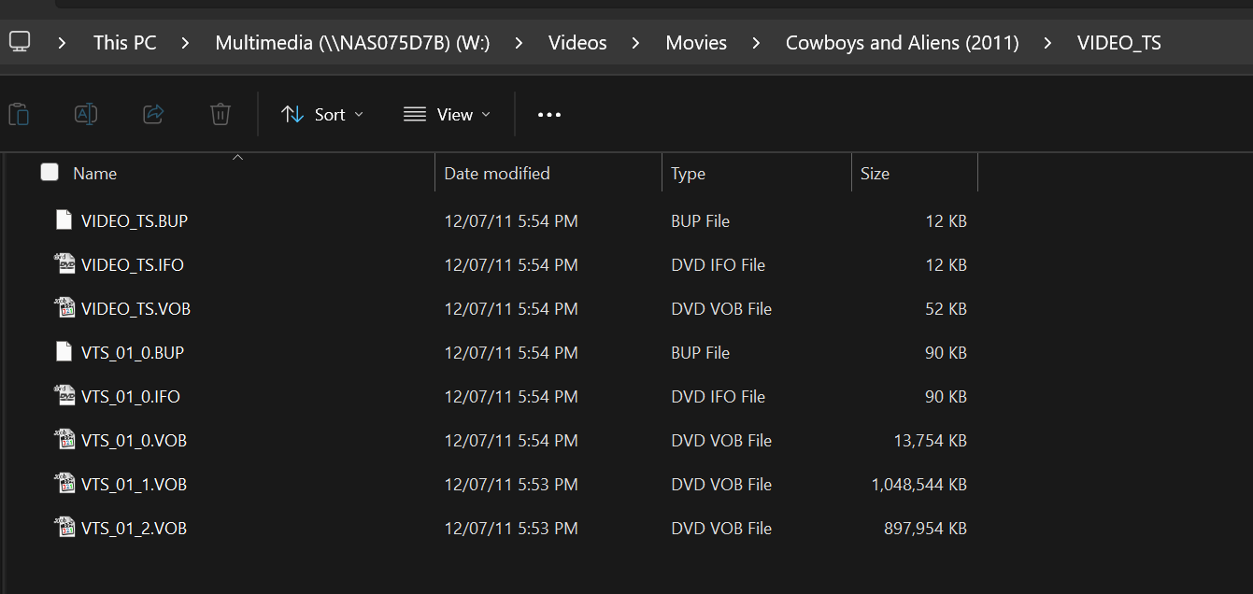Image resolution: width=1253 pixels, height=594 pixels.
Task: Click the VOB file icon beside VTS_01_1.VOB
Action: point(64,484)
